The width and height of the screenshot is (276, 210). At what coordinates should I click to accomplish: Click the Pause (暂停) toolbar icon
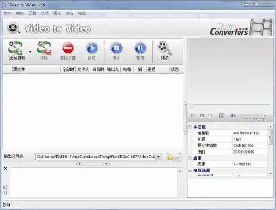[140, 48]
